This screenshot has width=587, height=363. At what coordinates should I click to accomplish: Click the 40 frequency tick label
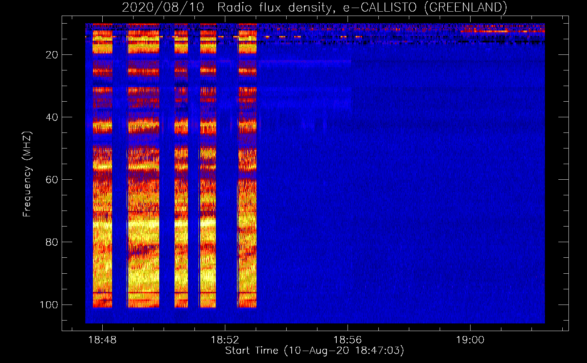coord(52,117)
